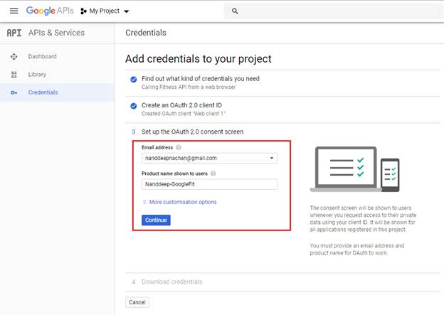Click the Product name input field

[x=209, y=184]
